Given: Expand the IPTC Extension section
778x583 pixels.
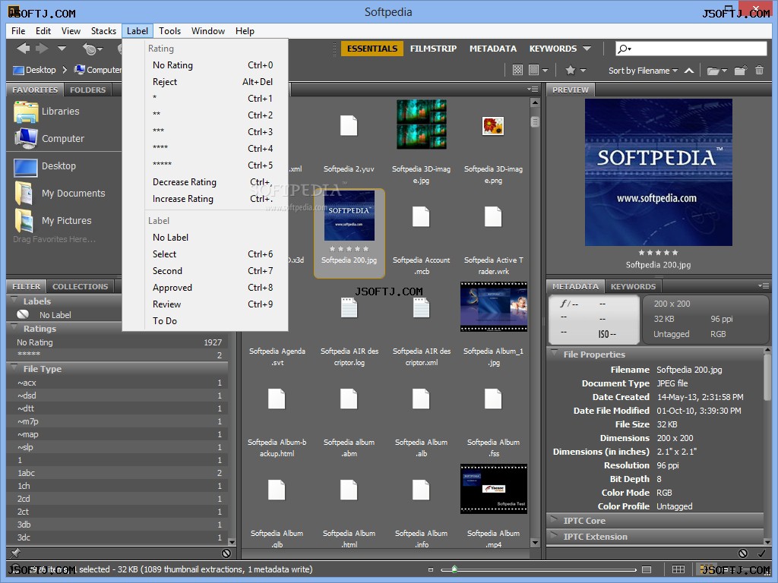Looking at the screenshot, I should tap(554, 536).
